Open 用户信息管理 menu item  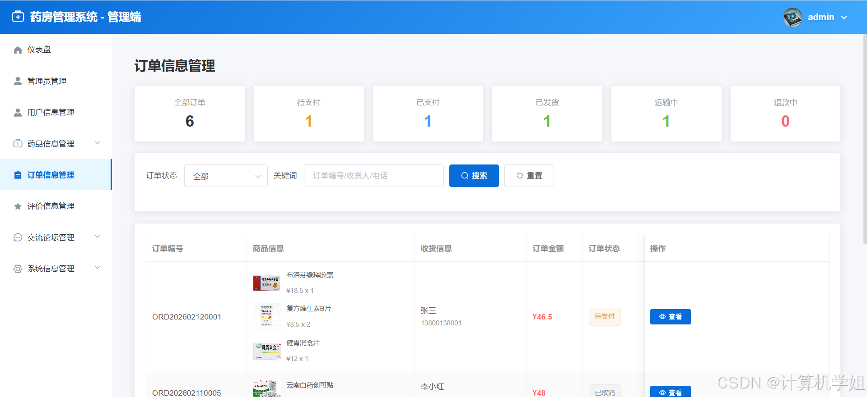click(56, 112)
